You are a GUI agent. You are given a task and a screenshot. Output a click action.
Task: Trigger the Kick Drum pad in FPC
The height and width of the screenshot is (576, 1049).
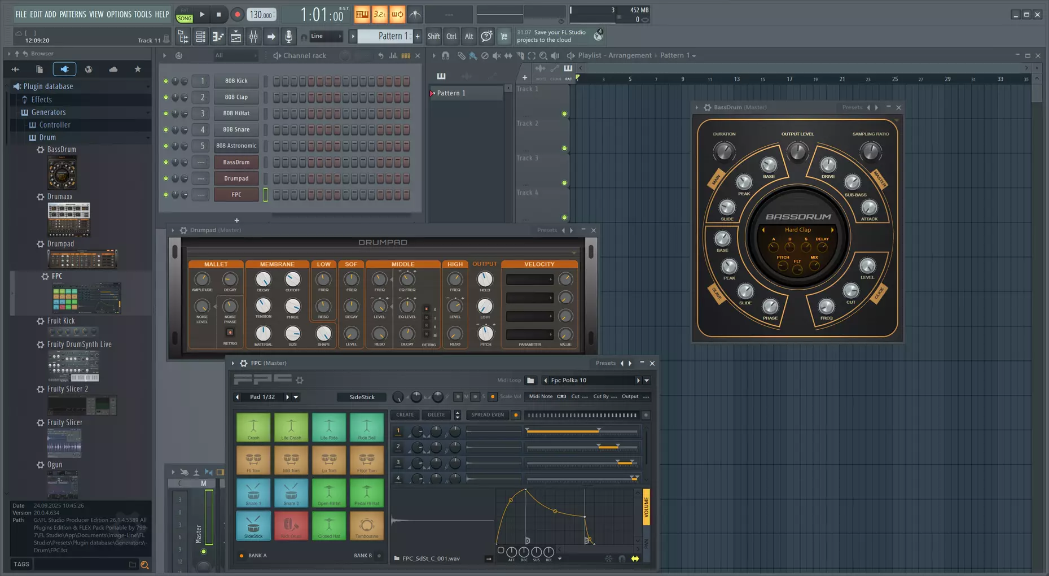(x=291, y=526)
